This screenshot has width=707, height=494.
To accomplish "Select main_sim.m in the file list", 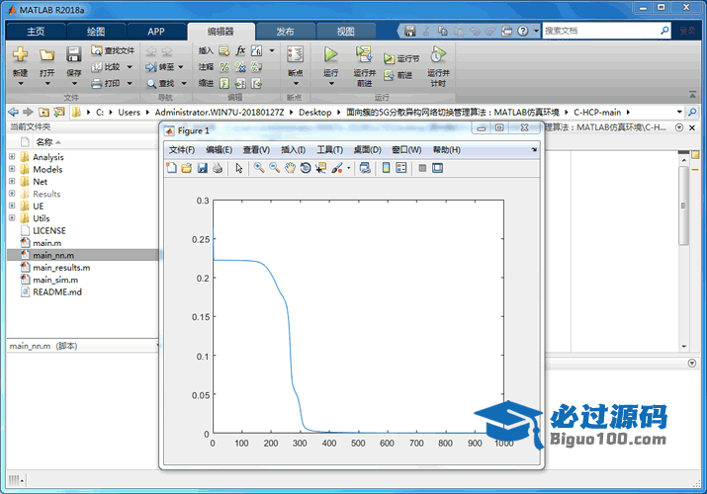I will pyautogui.click(x=54, y=280).
